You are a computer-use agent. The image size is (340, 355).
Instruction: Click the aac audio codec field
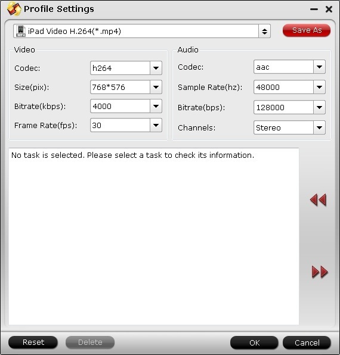tap(283, 67)
